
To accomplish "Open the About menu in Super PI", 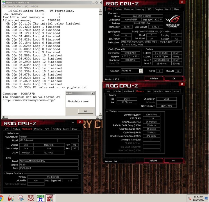I will point(22,6).
